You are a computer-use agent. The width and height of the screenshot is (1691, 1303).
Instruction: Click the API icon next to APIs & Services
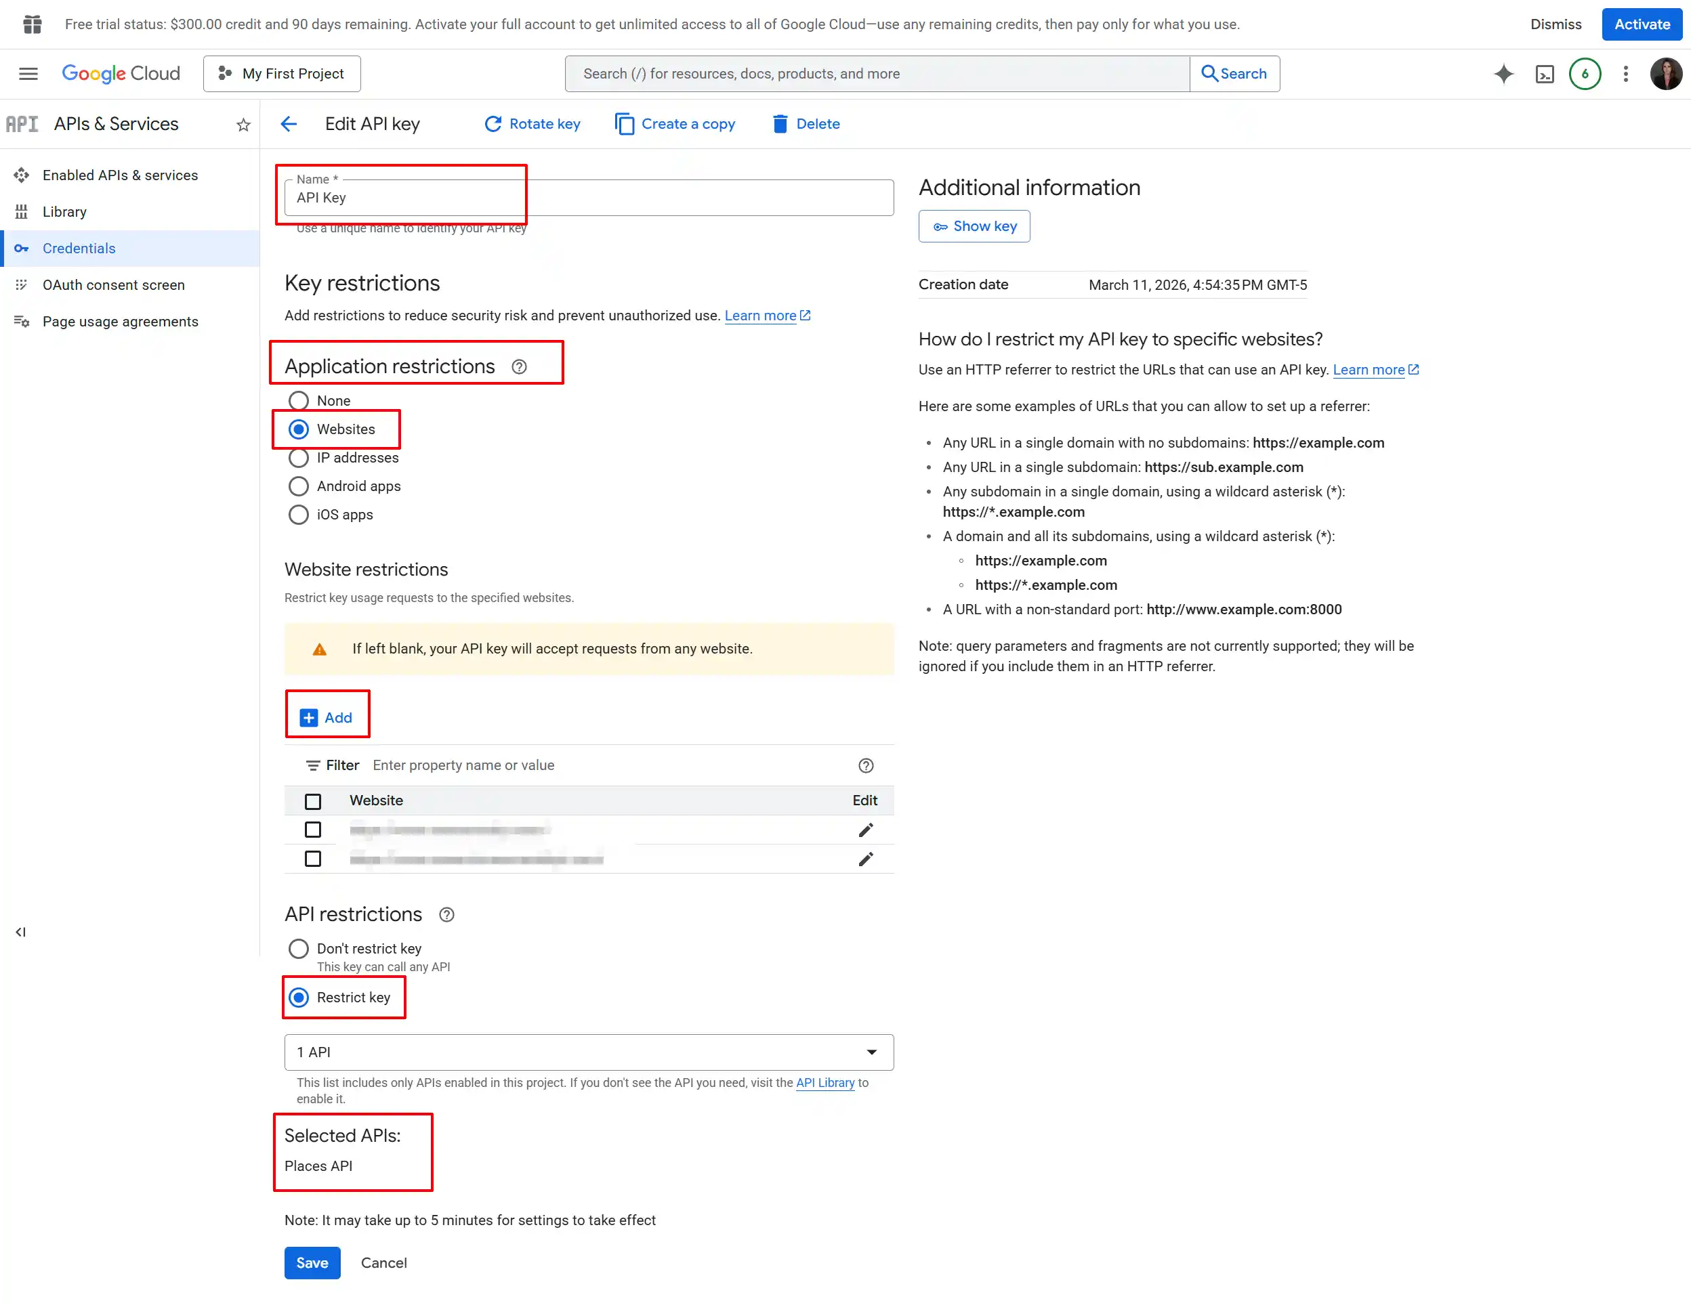click(x=22, y=124)
